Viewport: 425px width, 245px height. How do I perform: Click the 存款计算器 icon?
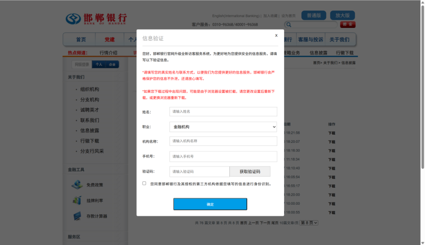coord(77,216)
